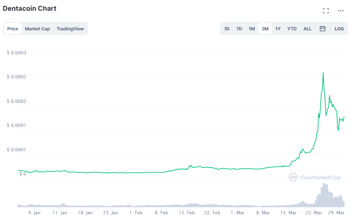The height and width of the screenshot is (222, 356).
Task: Show the YTD price range
Action: 292,29
